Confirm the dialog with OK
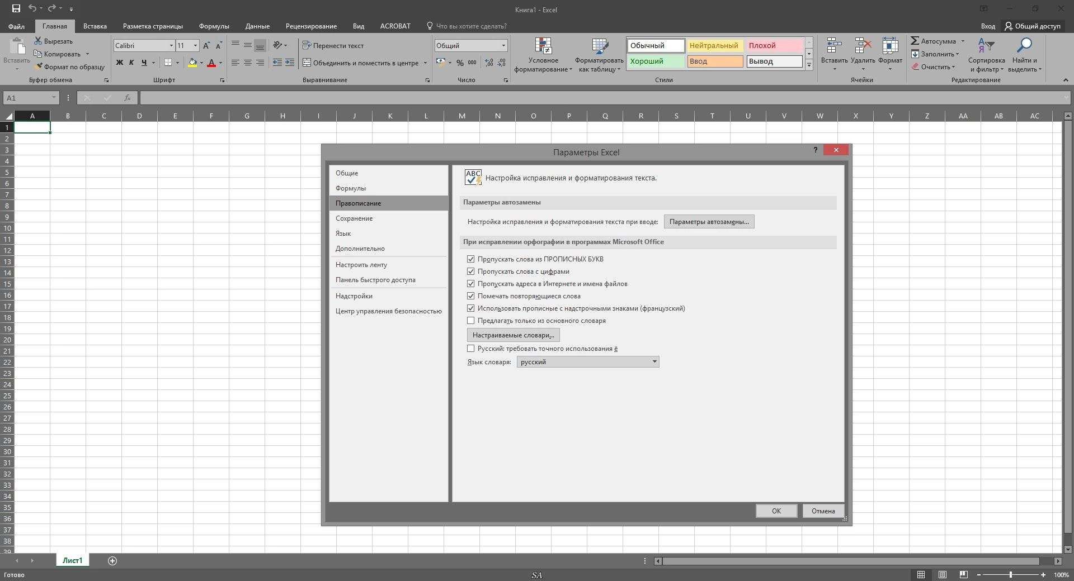 (776, 511)
